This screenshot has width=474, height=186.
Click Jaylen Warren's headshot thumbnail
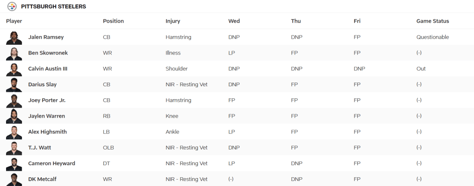click(x=14, y=116)
